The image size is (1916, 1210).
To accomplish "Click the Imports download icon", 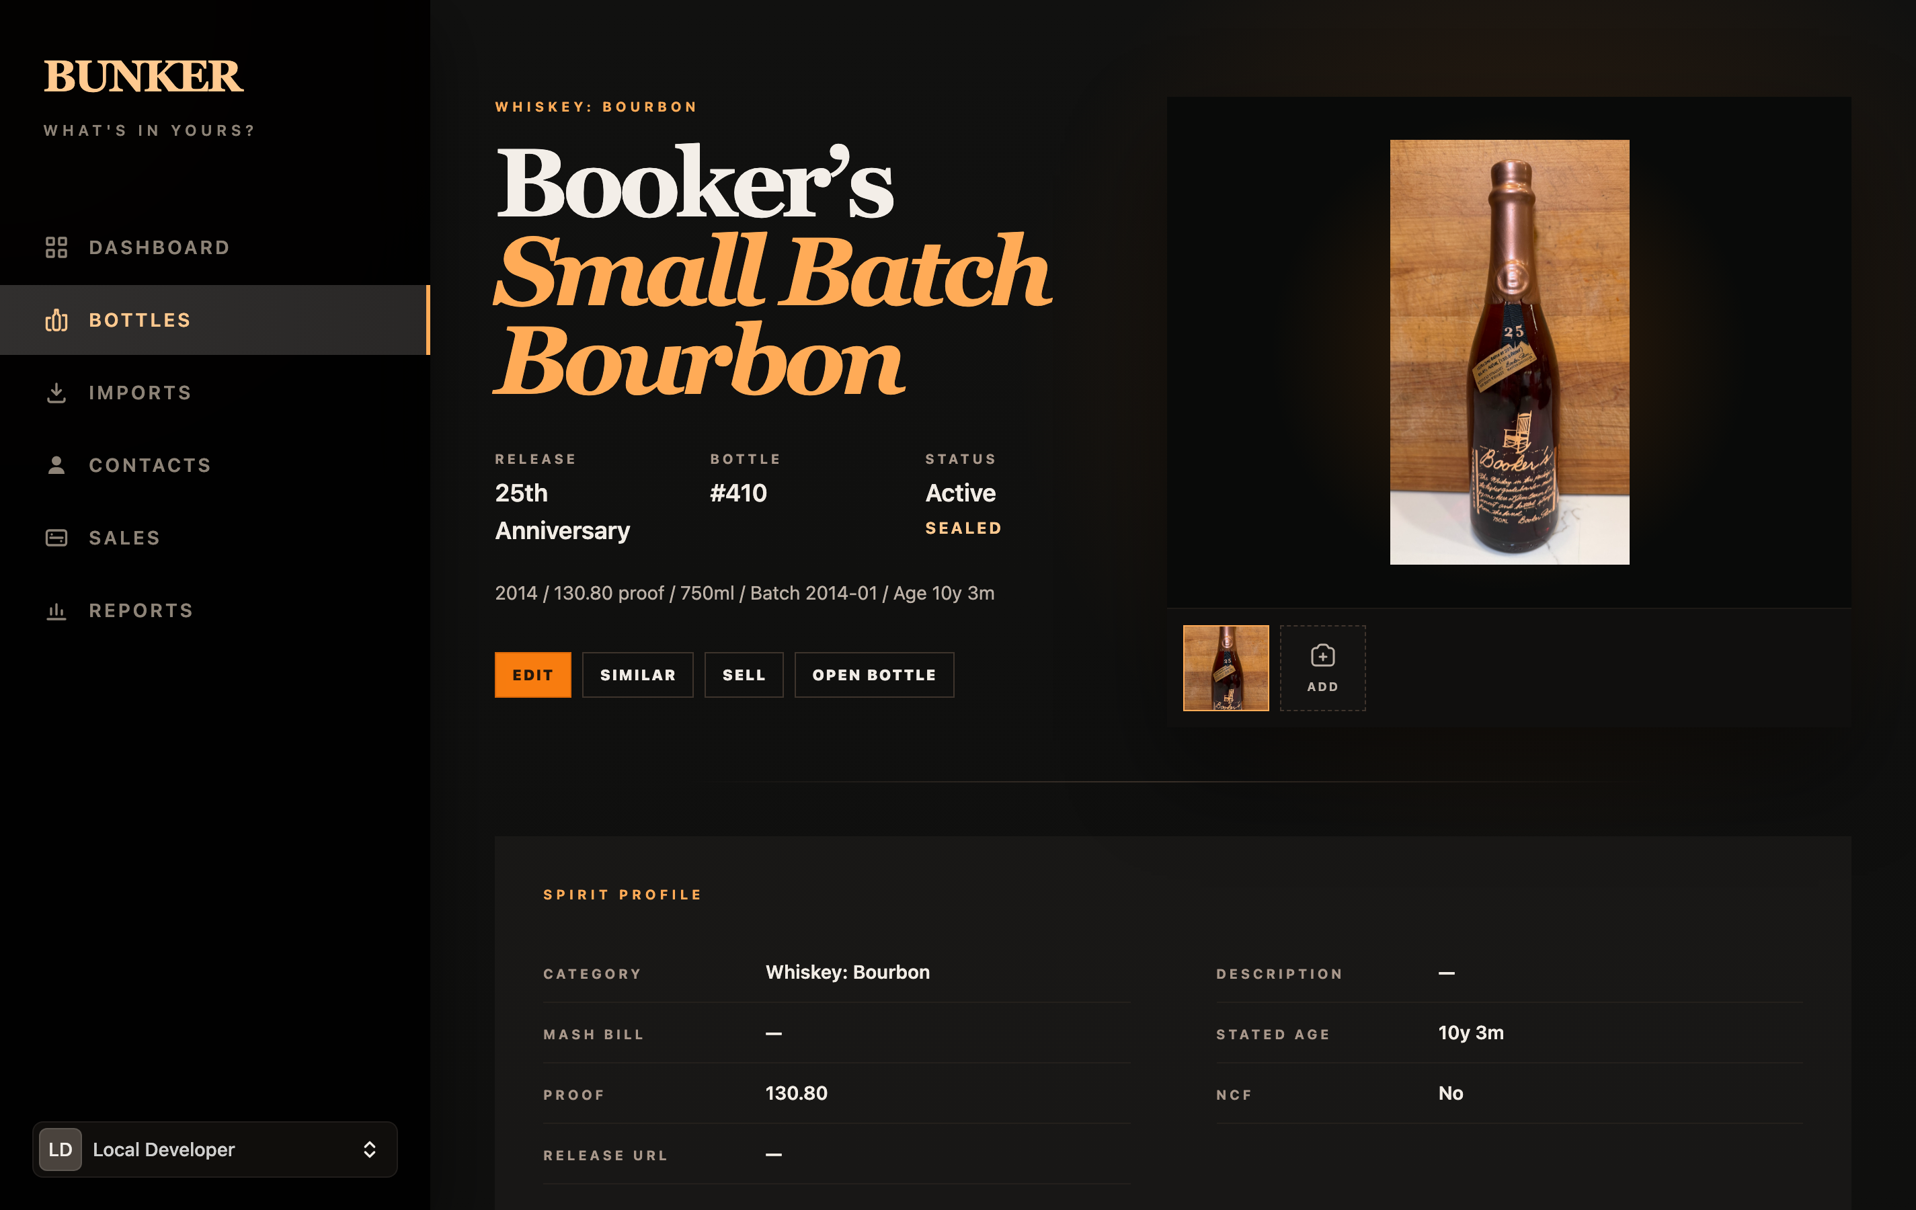I will 56,393.
